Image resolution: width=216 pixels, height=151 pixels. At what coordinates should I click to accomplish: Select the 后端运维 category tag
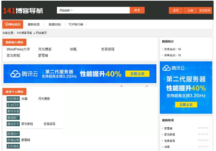(13, 140)
